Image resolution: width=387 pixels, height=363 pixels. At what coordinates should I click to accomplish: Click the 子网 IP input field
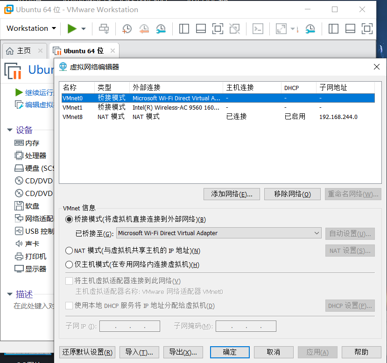pyautogui.click(x=130, y=326)
